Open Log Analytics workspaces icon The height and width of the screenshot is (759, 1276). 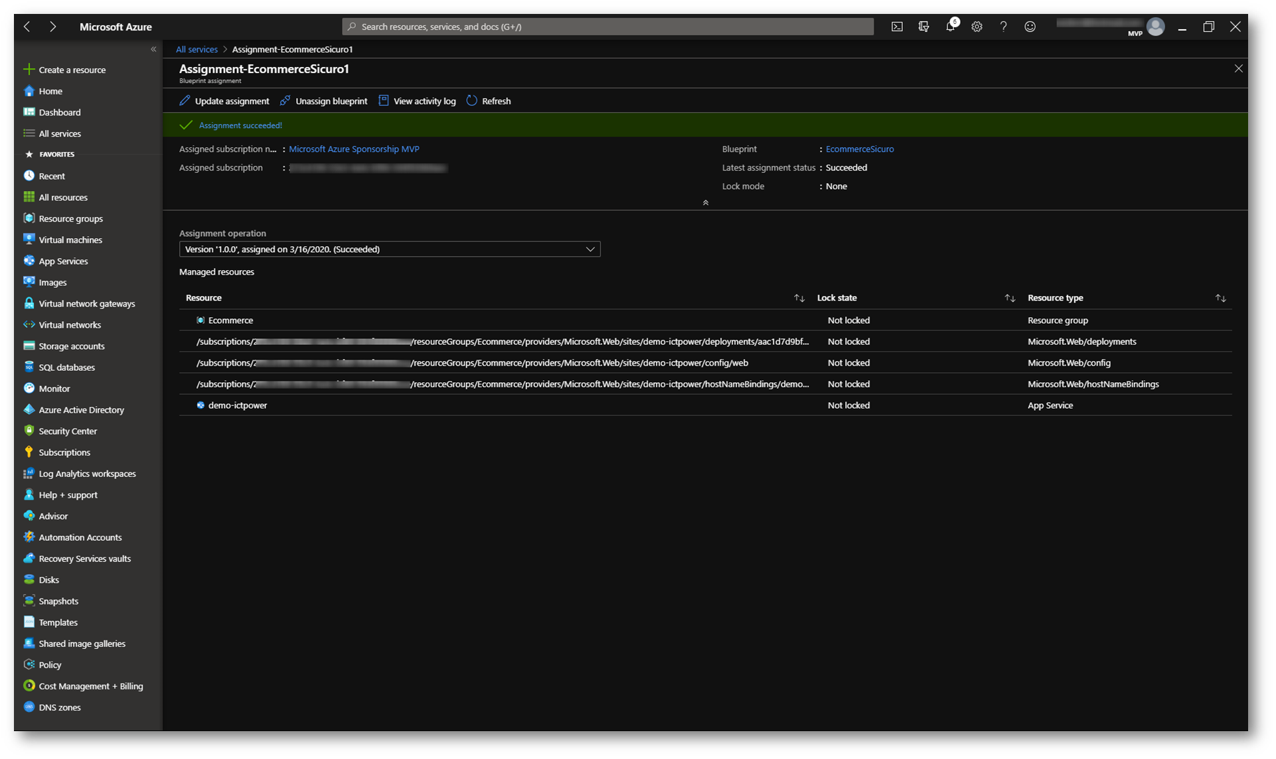click(29, 473)
